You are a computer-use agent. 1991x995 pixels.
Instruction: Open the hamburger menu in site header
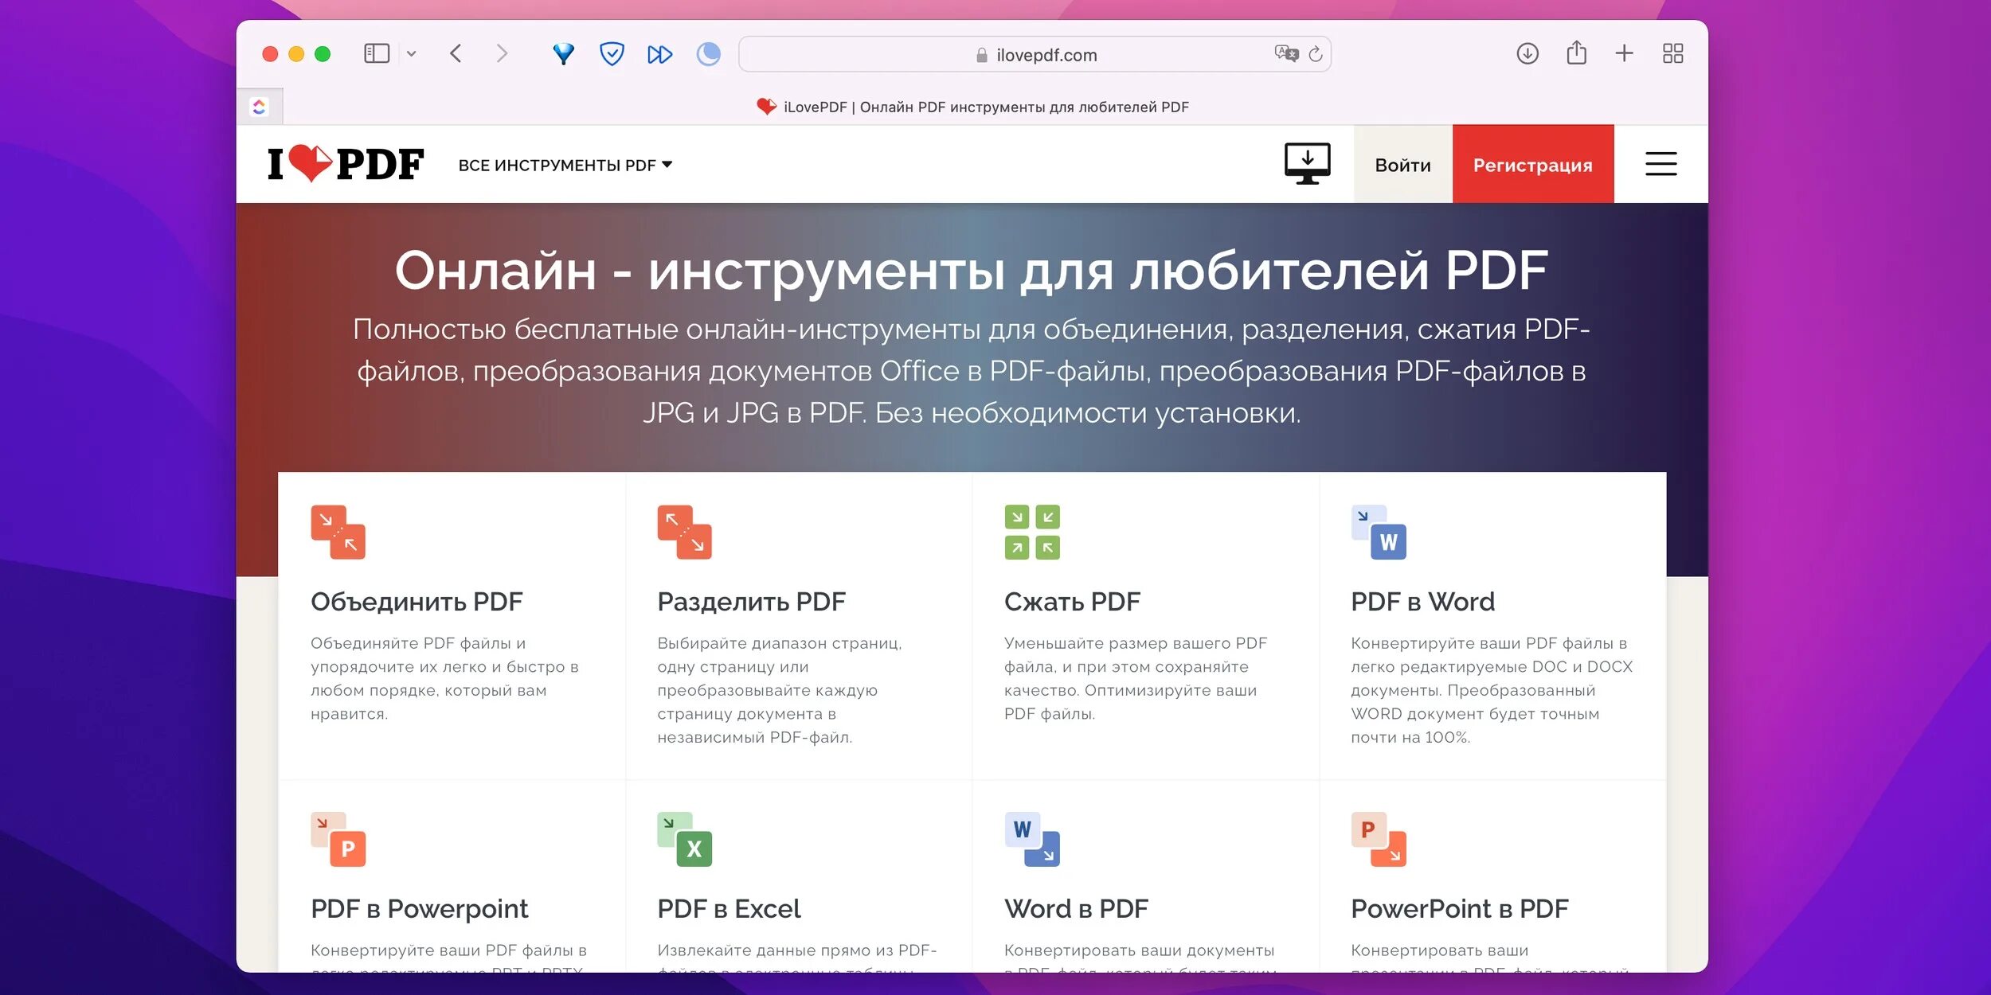[x=1660, y=164]
